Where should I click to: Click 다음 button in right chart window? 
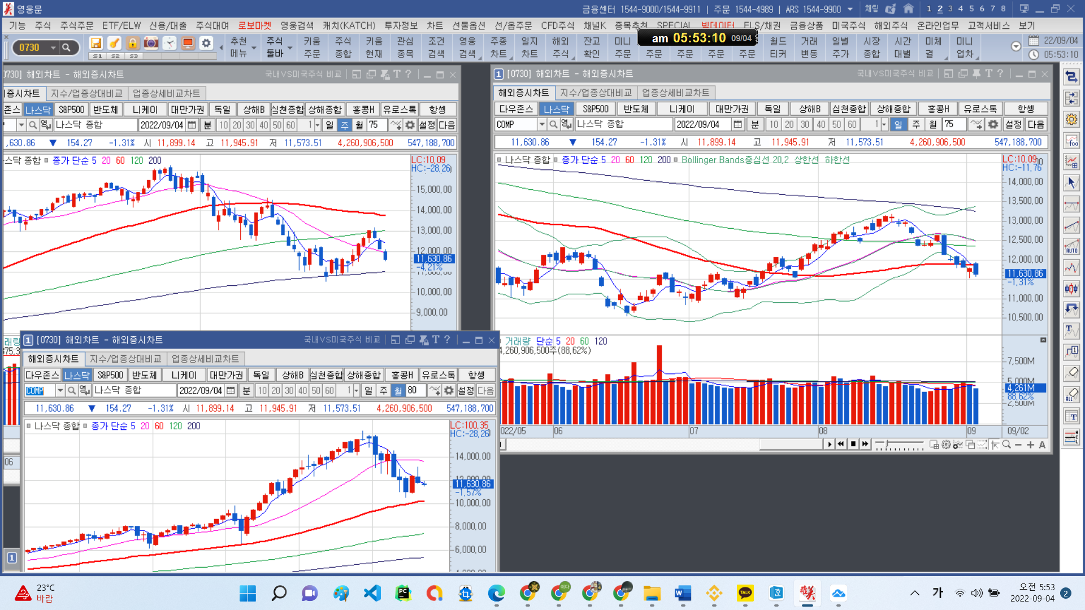pos(1036,124)
